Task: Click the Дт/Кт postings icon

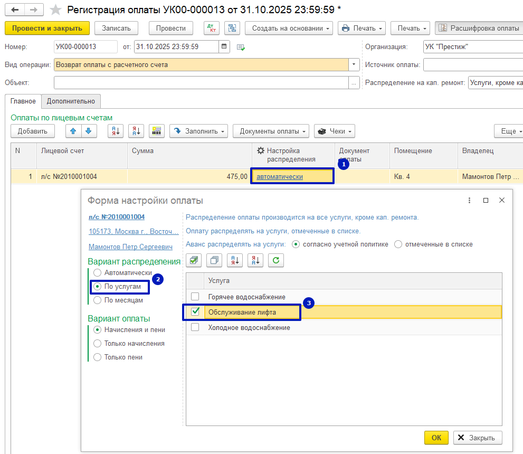Action: click(x=212, y=28)
